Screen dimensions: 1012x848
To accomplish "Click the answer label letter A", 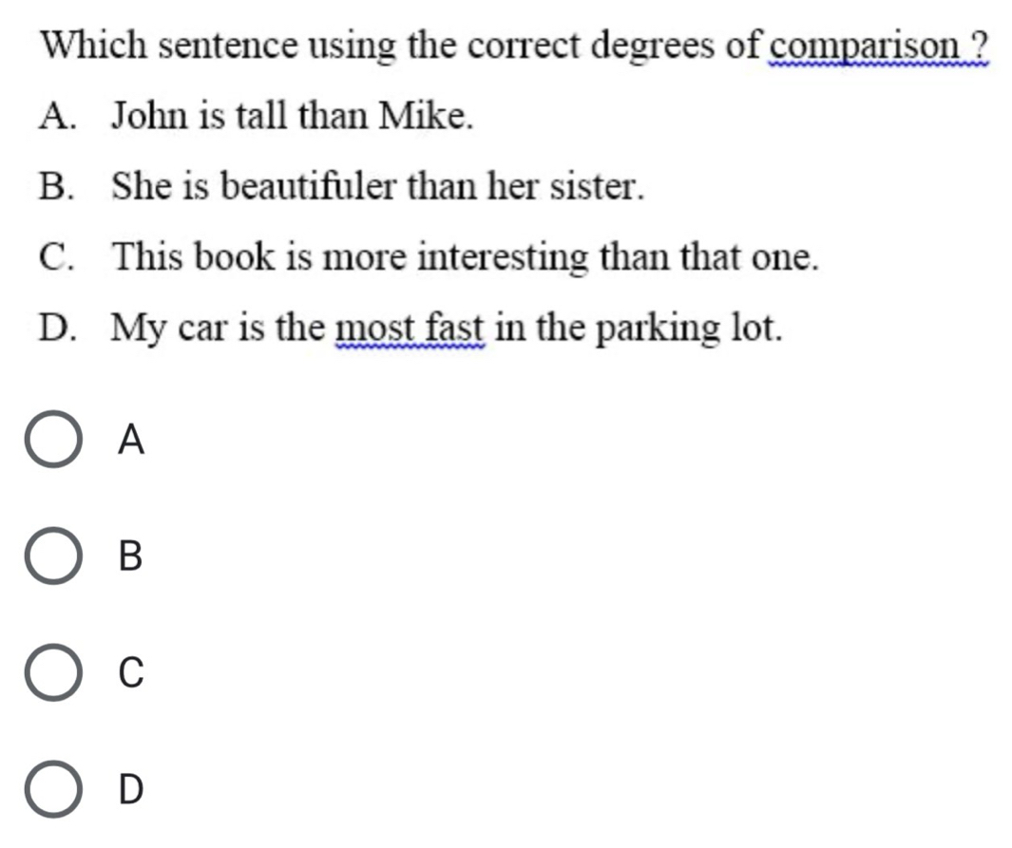I will pyautogui.click(x=131, y=440).
